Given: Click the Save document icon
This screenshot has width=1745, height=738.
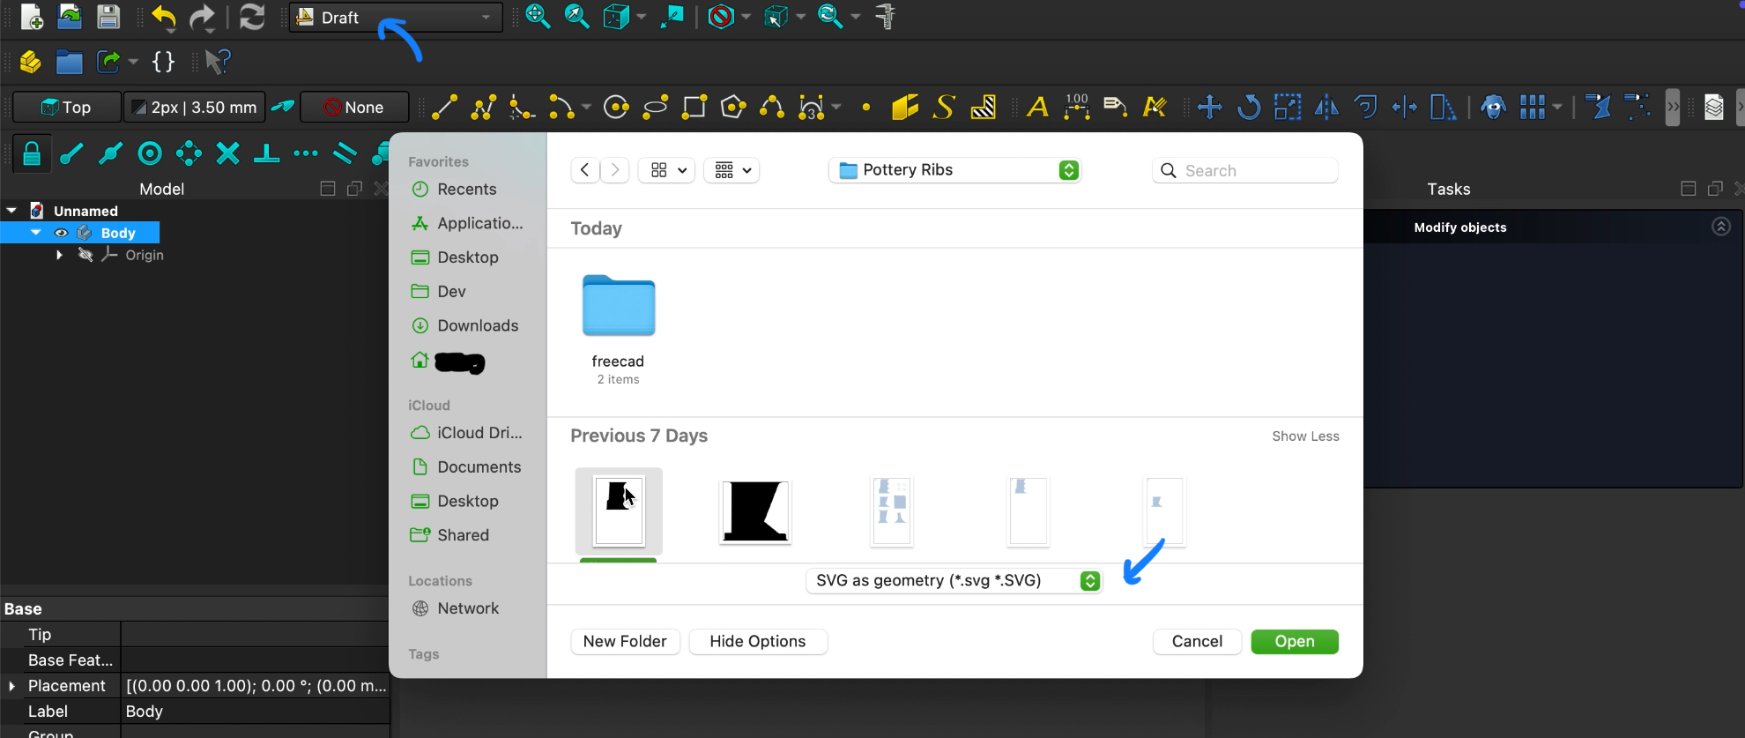Looking at the screenshot, I should coord(108,17).
